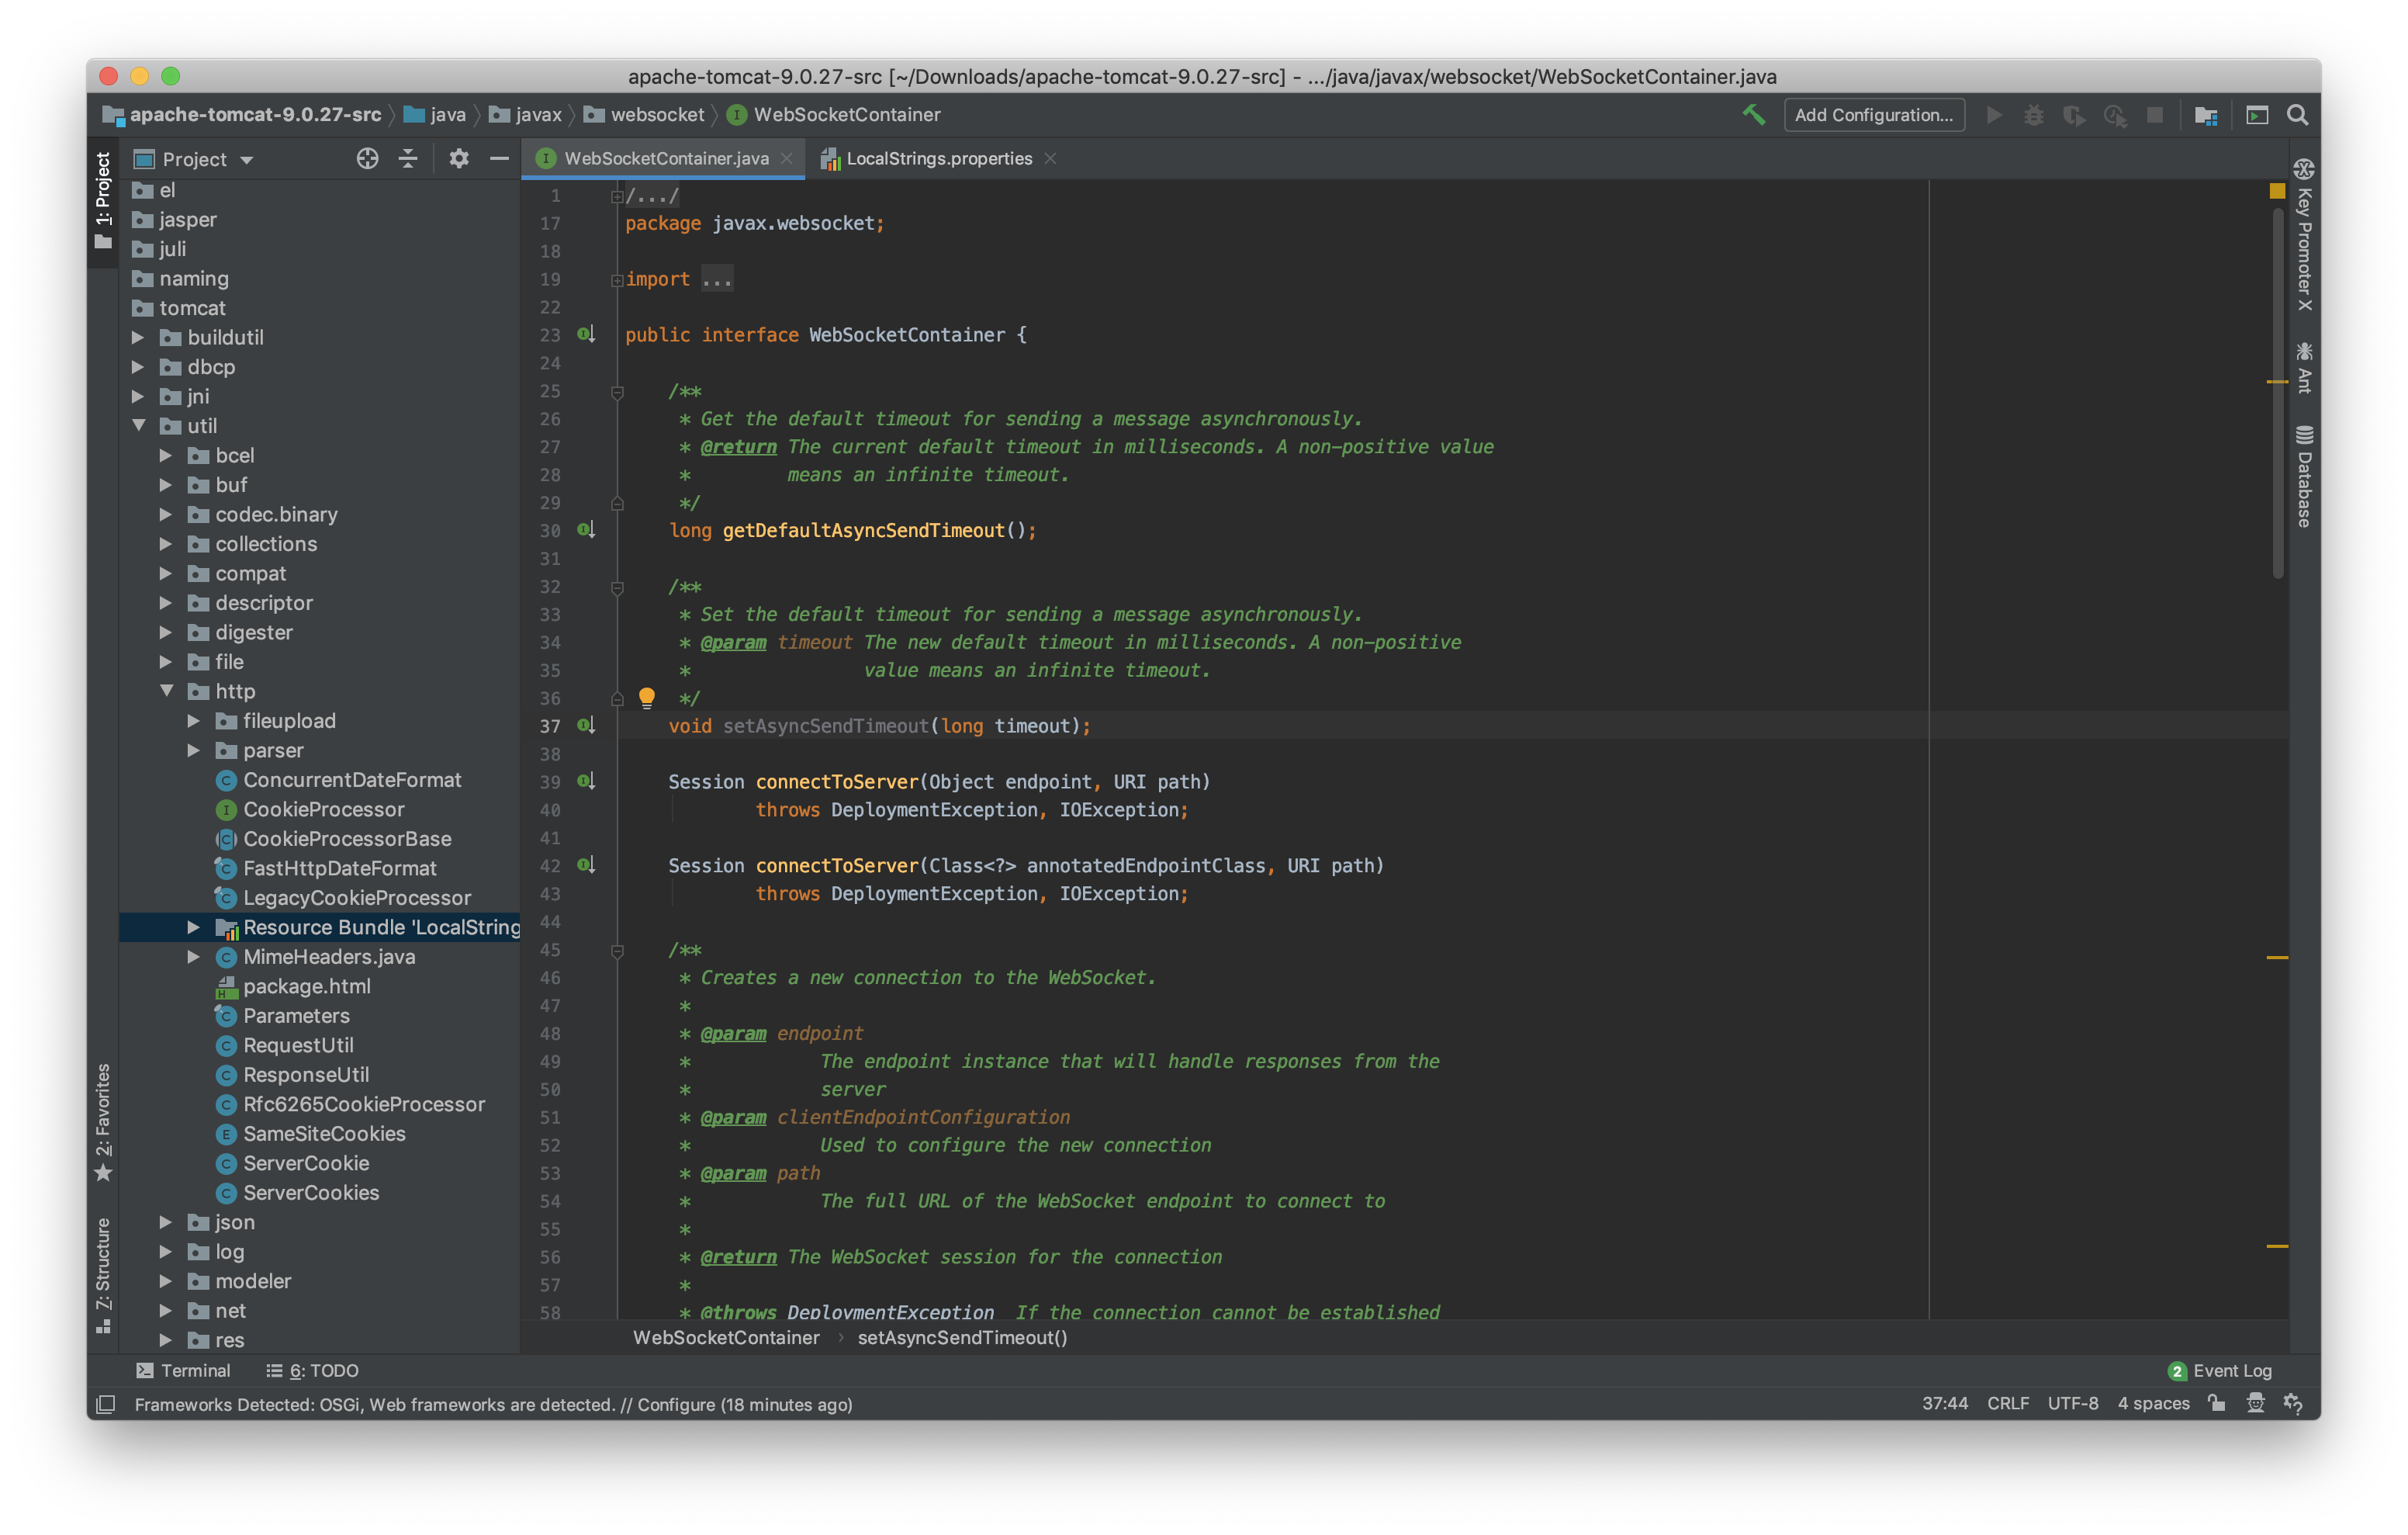The width and height of the screenshot is (2408, 1535).
Task: Click the implementations gutter icon on line 37
Action: pyautogui.click(x=586, y=725)
